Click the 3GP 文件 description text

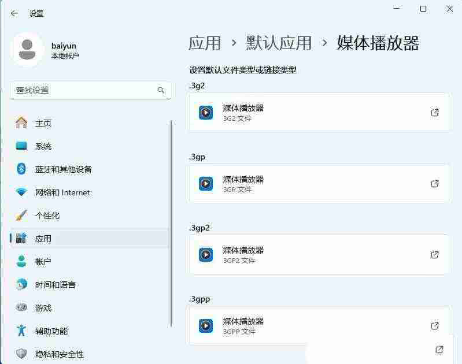coord(237,190)
